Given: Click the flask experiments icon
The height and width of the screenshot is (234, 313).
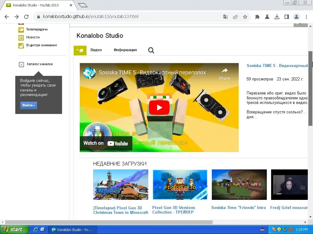Looking at the screenshot, I should [x=267, y=17].
